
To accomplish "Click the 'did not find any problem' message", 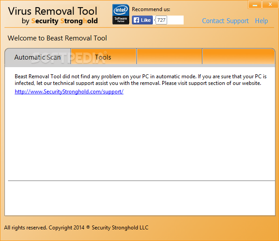I will pos(140,80).
